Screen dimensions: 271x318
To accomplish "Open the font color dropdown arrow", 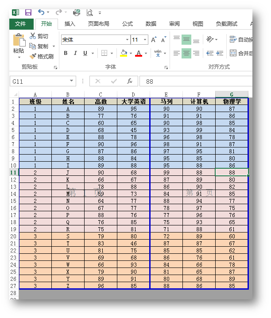I will coord(146,53).
